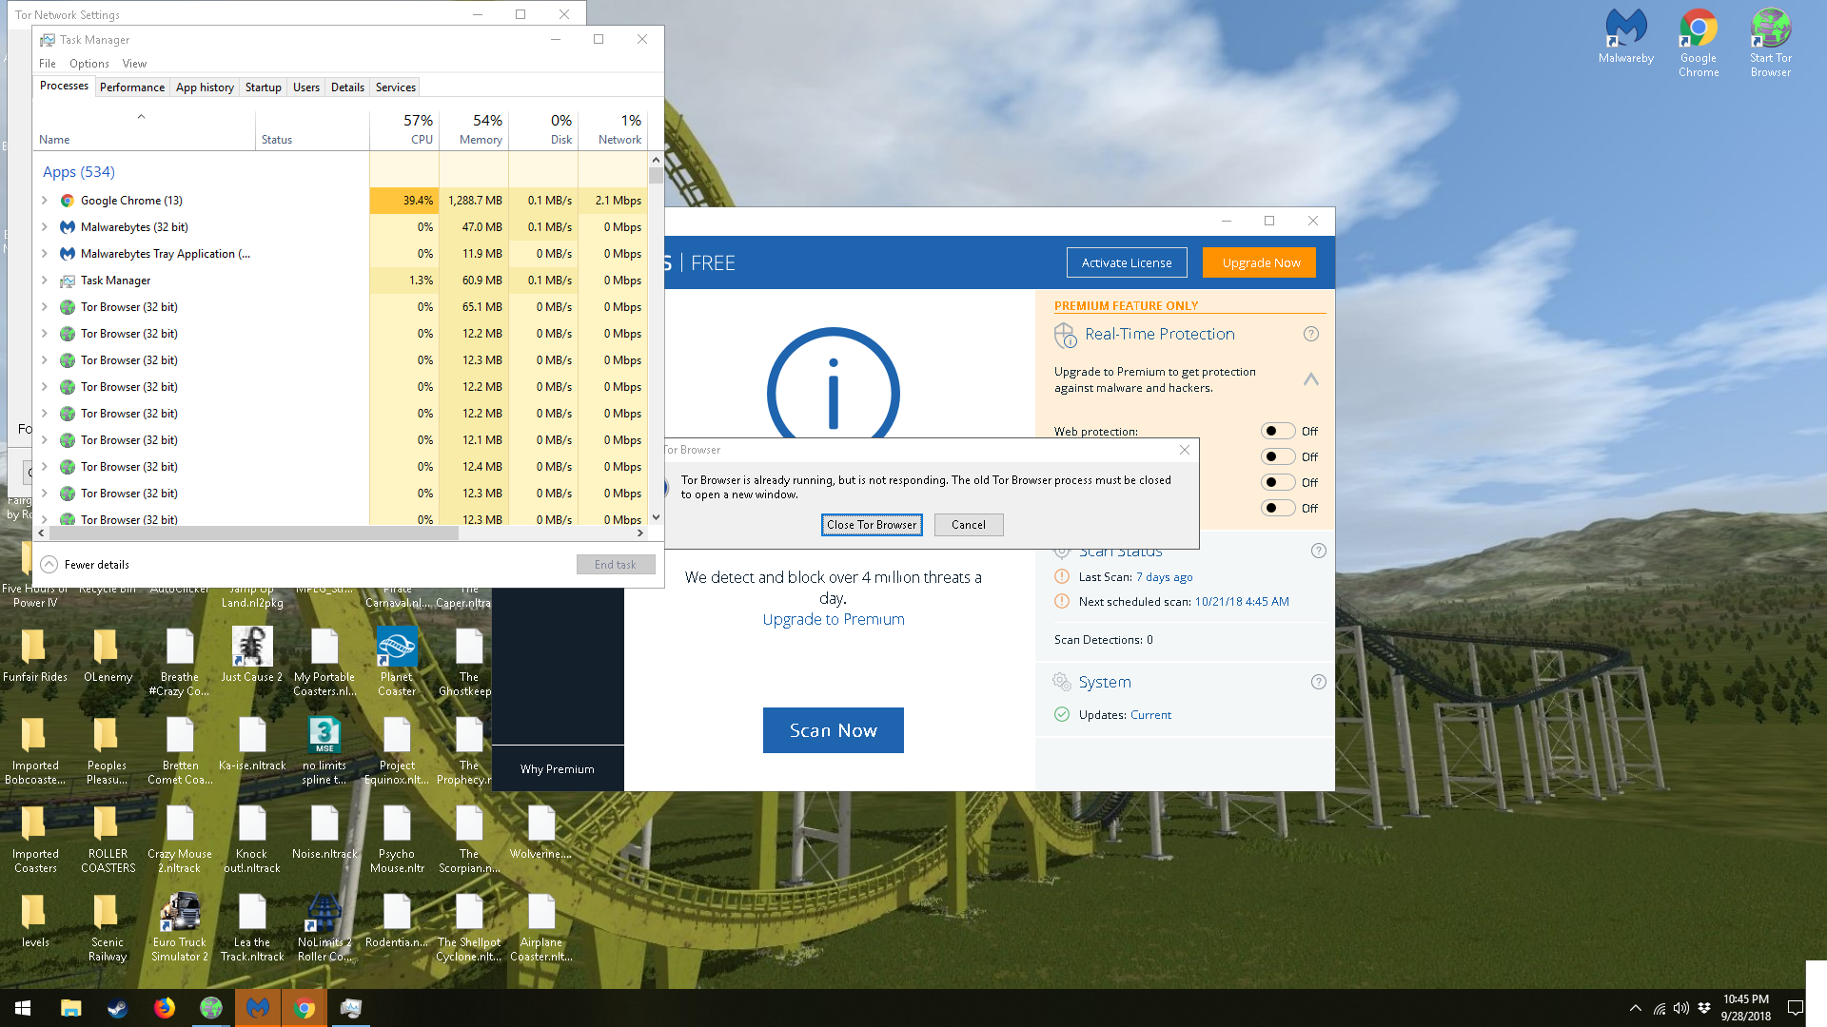Click the File Explorer taskbar icon
1827x1027 pixels.
[71, 1008]
